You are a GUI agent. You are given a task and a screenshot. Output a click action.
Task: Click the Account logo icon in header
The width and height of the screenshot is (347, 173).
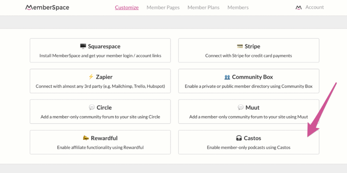click(299, 7)
